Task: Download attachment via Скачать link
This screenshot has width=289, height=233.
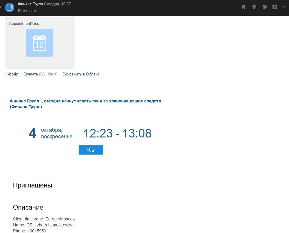Action: [x=31, y=74]
